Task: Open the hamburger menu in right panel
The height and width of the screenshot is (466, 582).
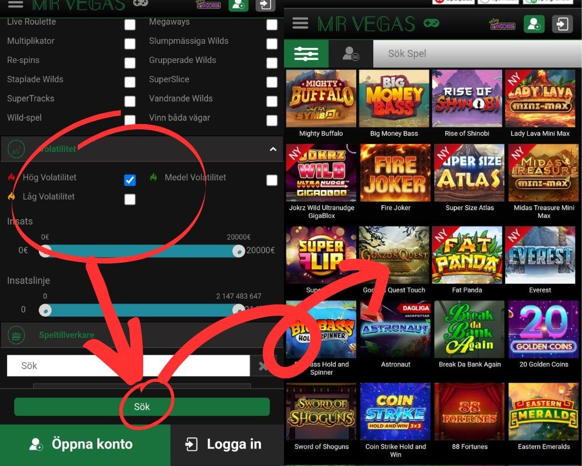Action: 300,23
